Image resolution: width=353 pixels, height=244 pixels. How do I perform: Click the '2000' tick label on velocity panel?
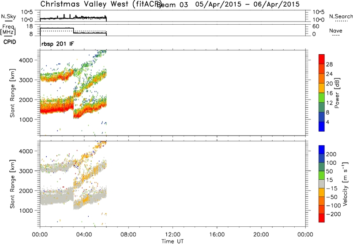point(26,191)
